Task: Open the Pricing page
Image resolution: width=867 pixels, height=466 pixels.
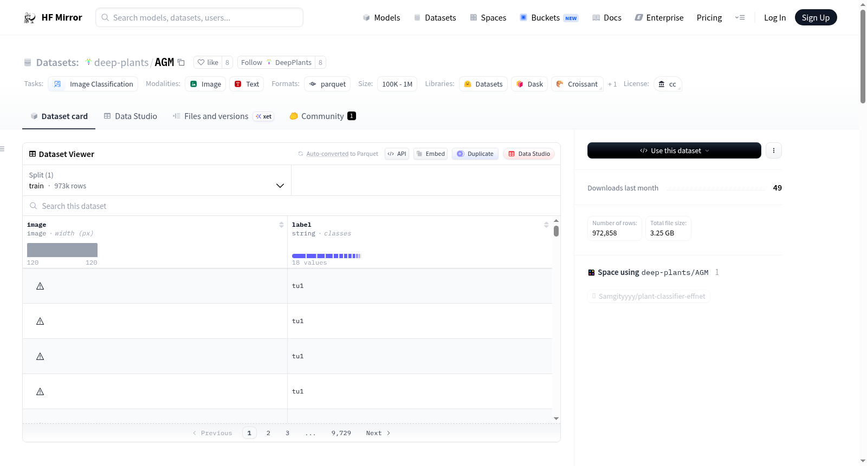Action: 709,17
